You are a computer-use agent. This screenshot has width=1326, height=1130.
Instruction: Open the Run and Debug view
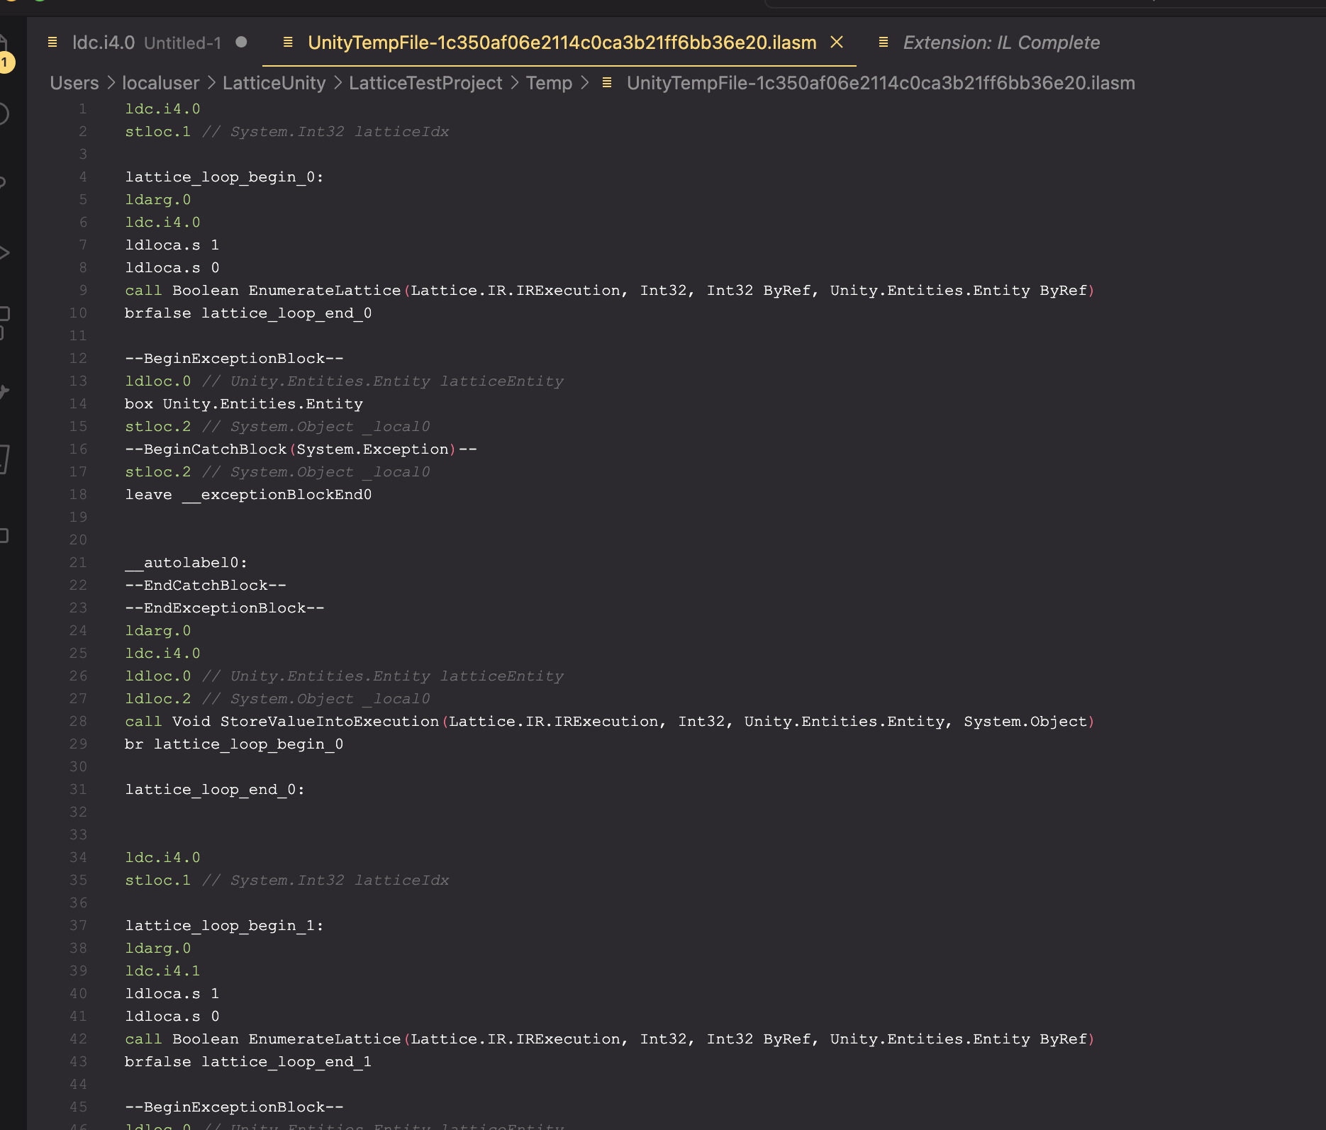4,252
